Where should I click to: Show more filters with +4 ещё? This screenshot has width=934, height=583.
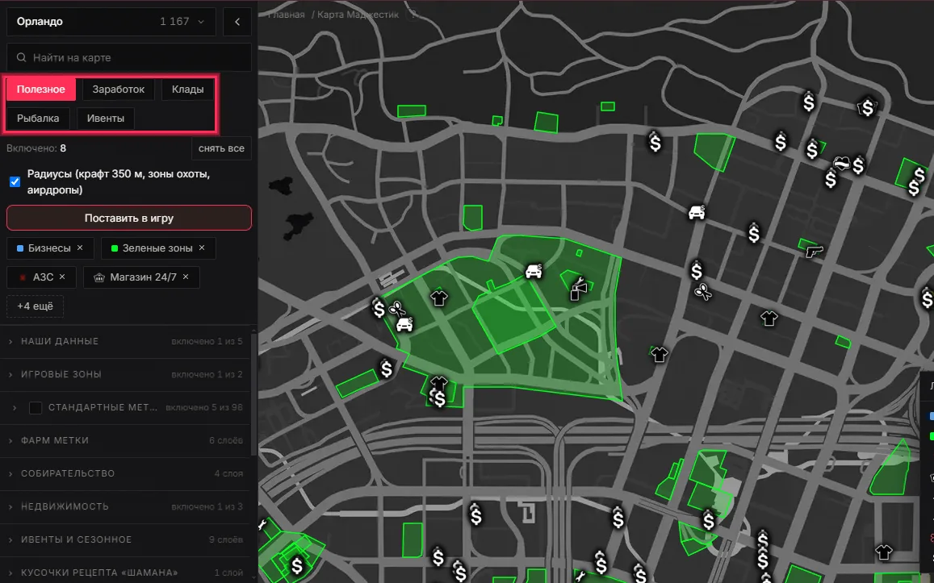(36, 306)
